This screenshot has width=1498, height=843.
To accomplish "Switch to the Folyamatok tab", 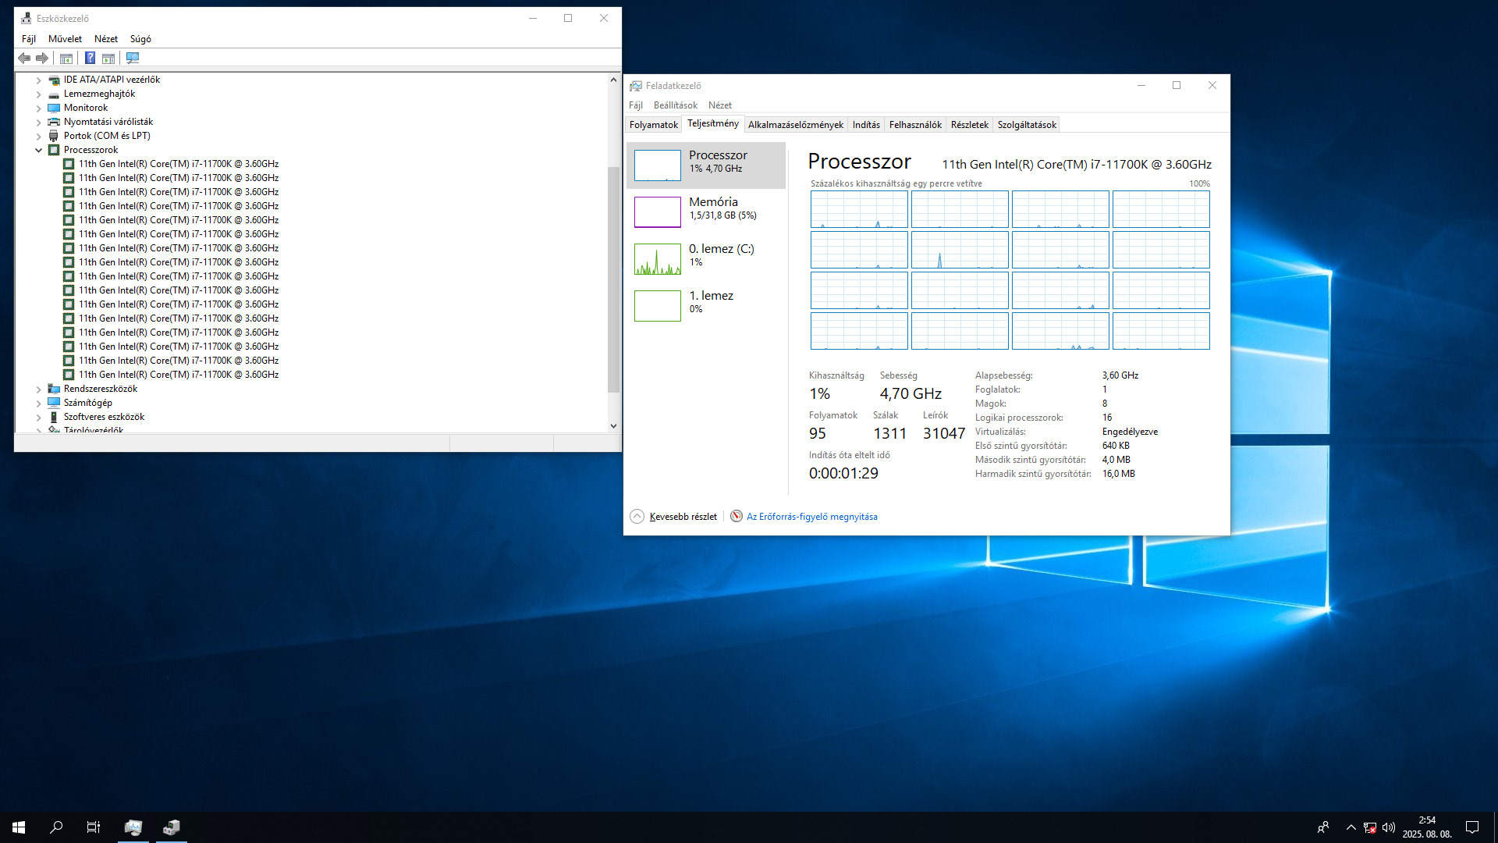I will pos(653,125).
